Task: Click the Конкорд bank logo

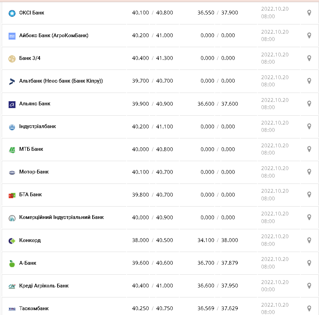Action: [12, 241]
